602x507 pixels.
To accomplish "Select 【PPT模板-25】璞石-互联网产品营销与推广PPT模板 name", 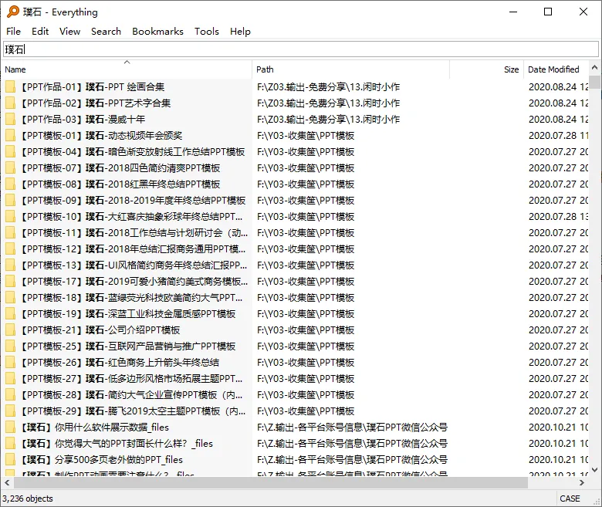I will coord(127,346).
